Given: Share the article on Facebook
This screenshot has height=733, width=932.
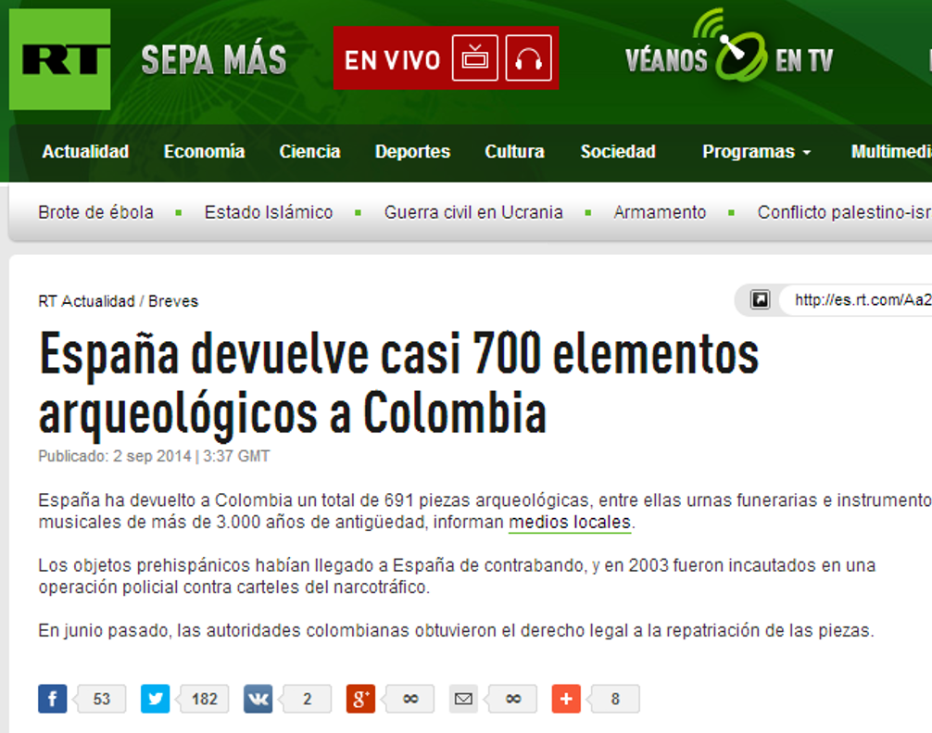Looking at the screenshot, I should 52,699.
